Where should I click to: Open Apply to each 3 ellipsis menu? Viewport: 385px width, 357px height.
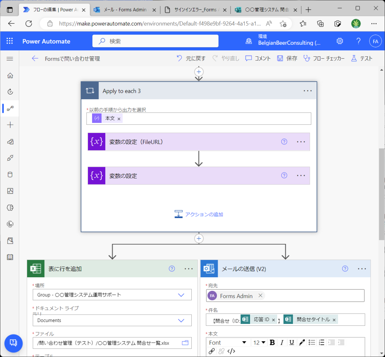click(308, 91)
